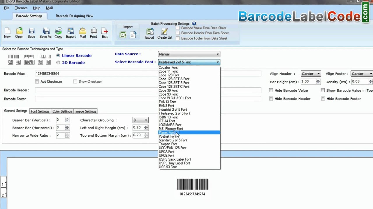Viewport: 373px width, 209px height.
Task: Open the File menu
Action: click(x=7, y=8)
